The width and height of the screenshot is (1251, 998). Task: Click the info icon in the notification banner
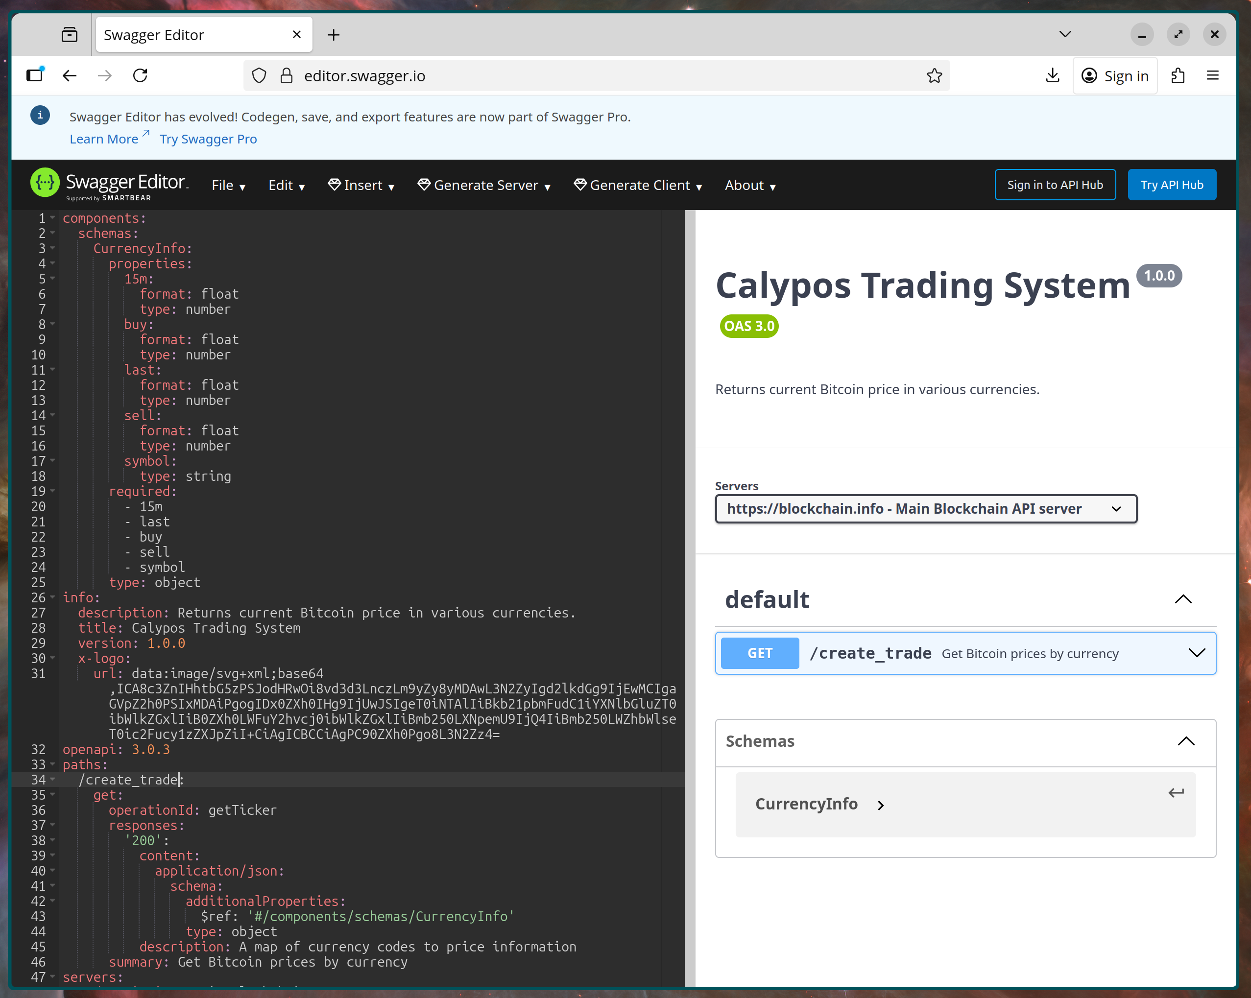(x=40, y=115)
